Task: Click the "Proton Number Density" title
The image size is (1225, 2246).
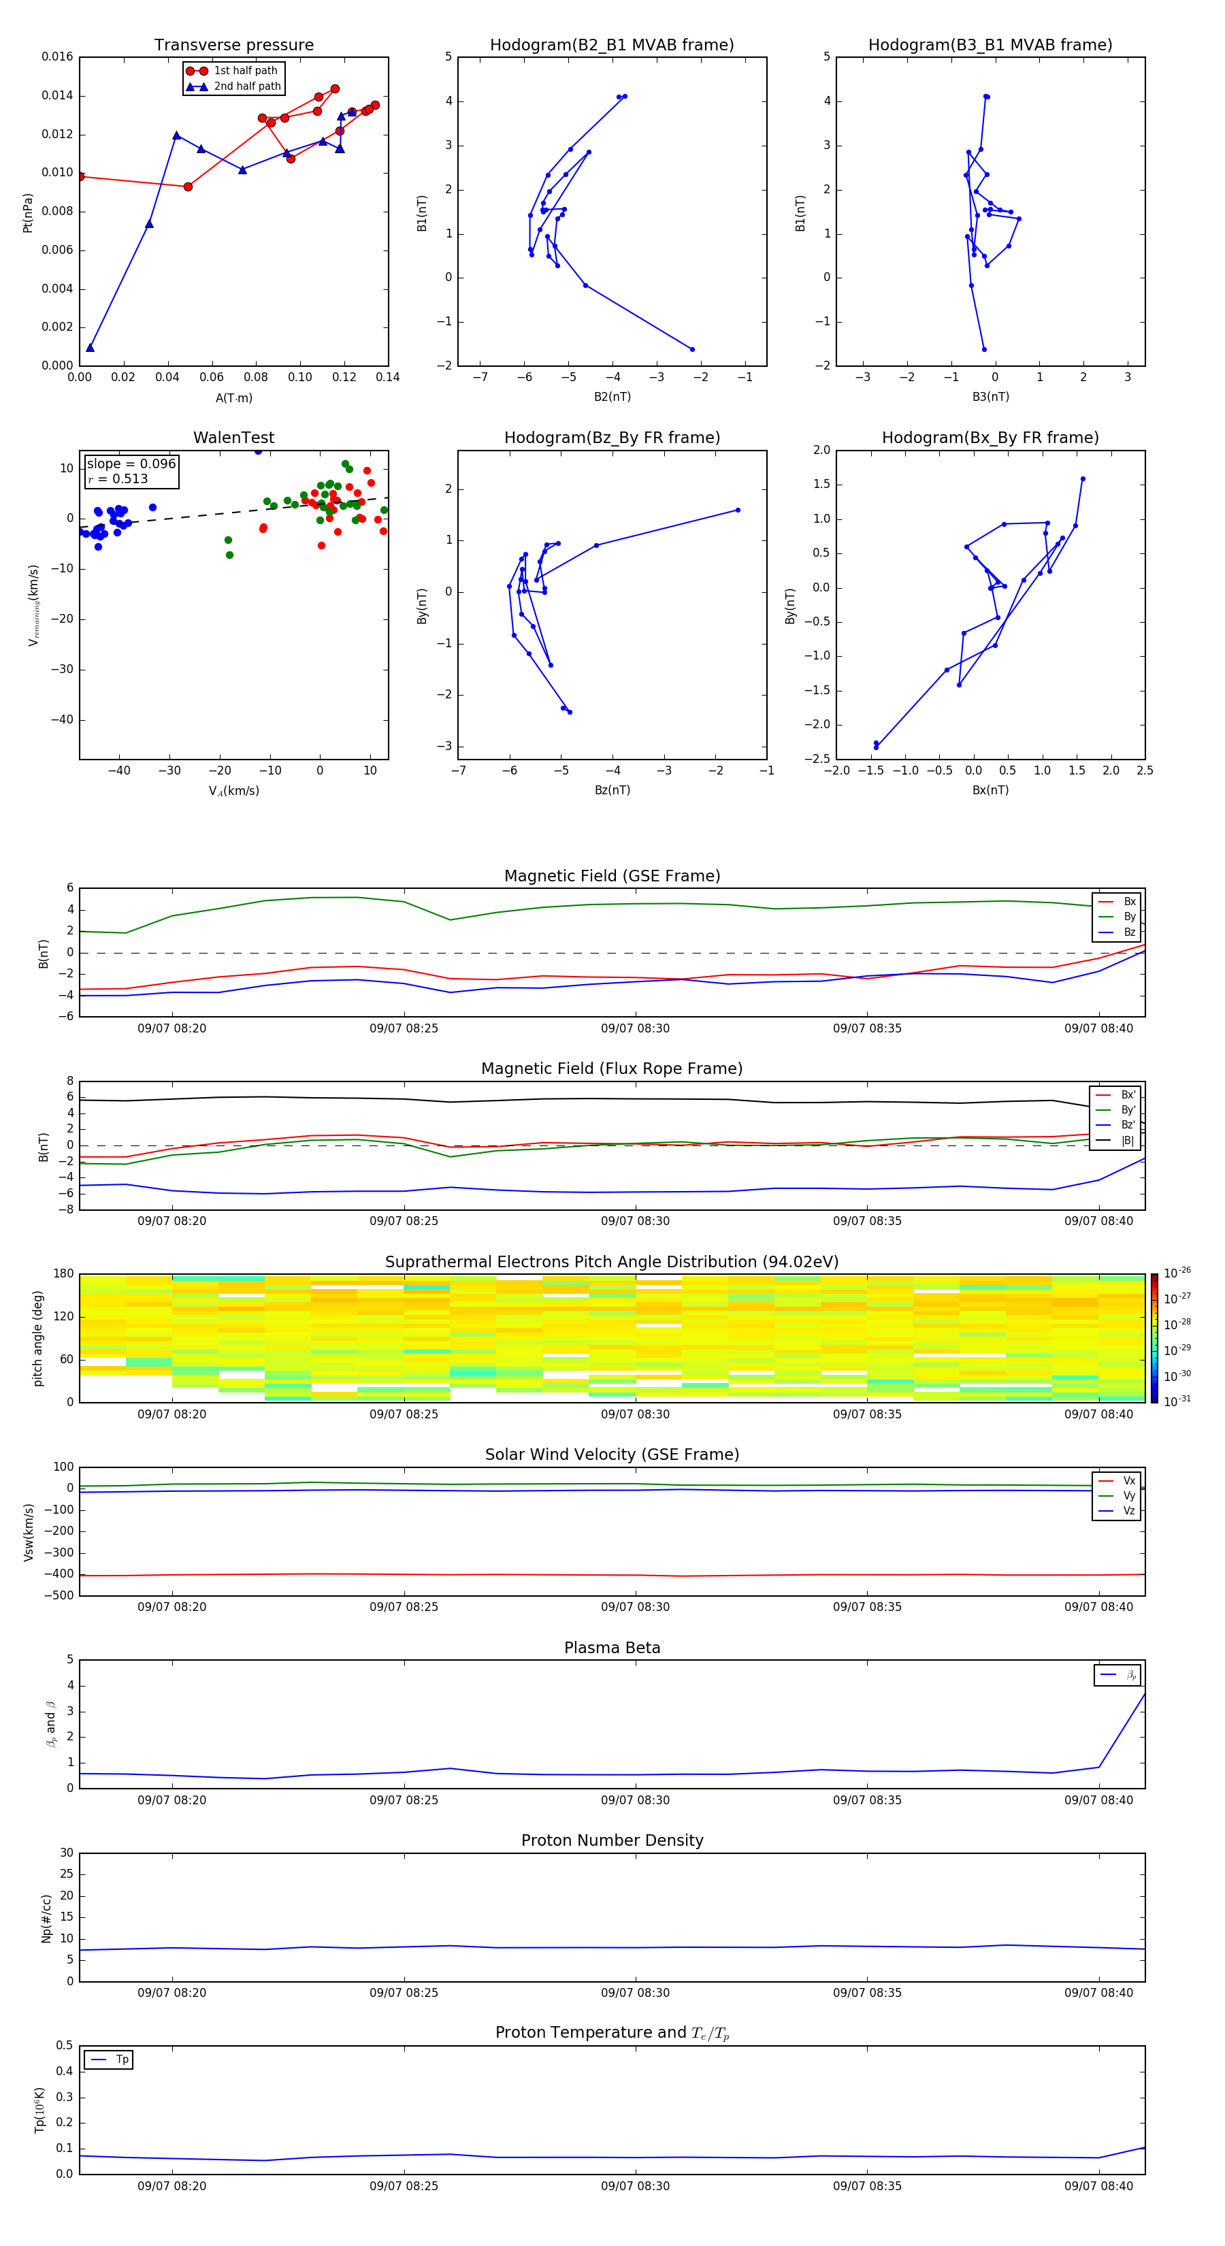Action: coord(612,1840)
